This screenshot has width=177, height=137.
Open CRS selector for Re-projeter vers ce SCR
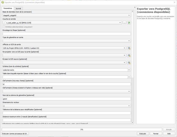129,55
